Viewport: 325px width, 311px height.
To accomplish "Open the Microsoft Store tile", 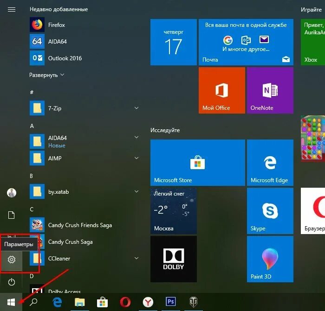I will (197, 163).
